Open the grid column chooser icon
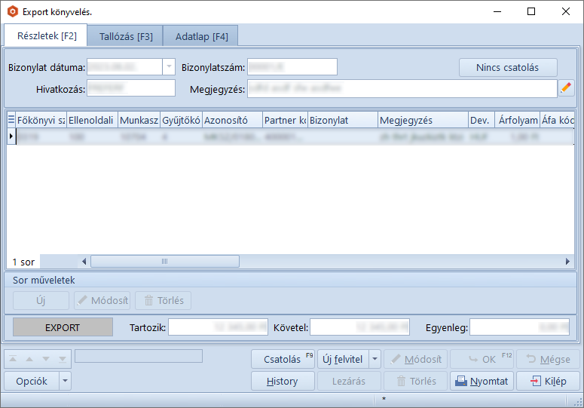 tap(11, 120)
